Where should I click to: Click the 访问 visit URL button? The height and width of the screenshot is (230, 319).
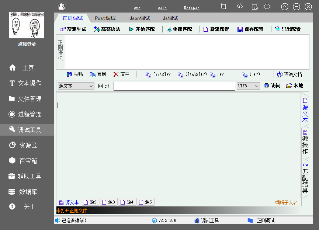272,86
